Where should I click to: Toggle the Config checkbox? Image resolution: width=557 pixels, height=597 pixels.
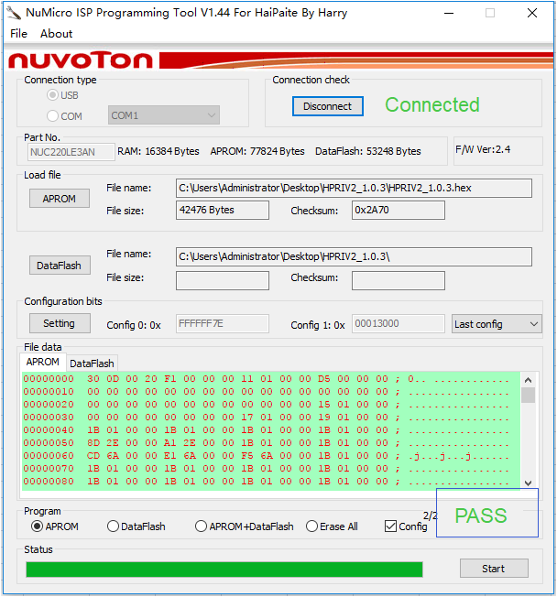[390, 526]
